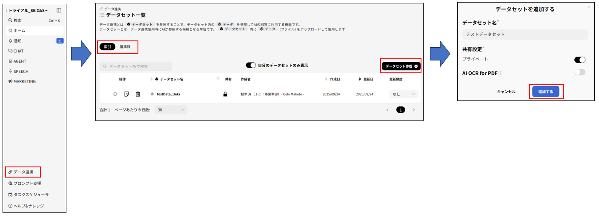Image resolution: width=599 pixels, height=218 pixels.
Task: Click the キャンセル button in the dialog
Action: click(x=506, y=92)
